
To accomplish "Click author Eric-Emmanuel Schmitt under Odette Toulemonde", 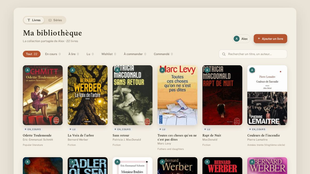I will [x=38, y=140].
